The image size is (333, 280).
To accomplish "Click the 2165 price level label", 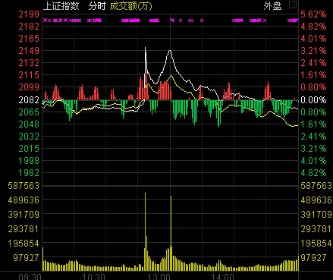I will (x=29, y=39).
